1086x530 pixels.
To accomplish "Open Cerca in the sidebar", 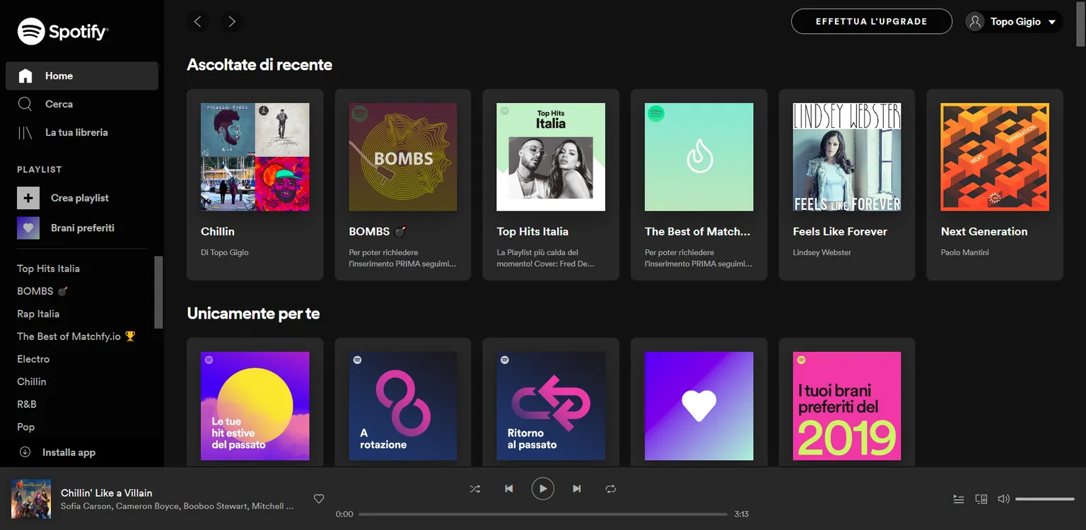I will (59, 104).
